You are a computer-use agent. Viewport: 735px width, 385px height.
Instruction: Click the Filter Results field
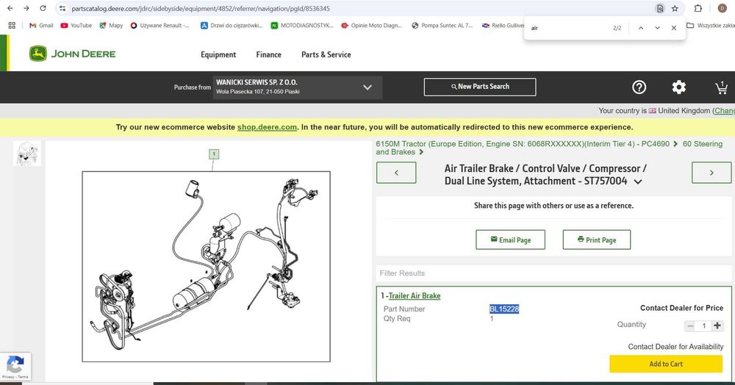[553, 273]
